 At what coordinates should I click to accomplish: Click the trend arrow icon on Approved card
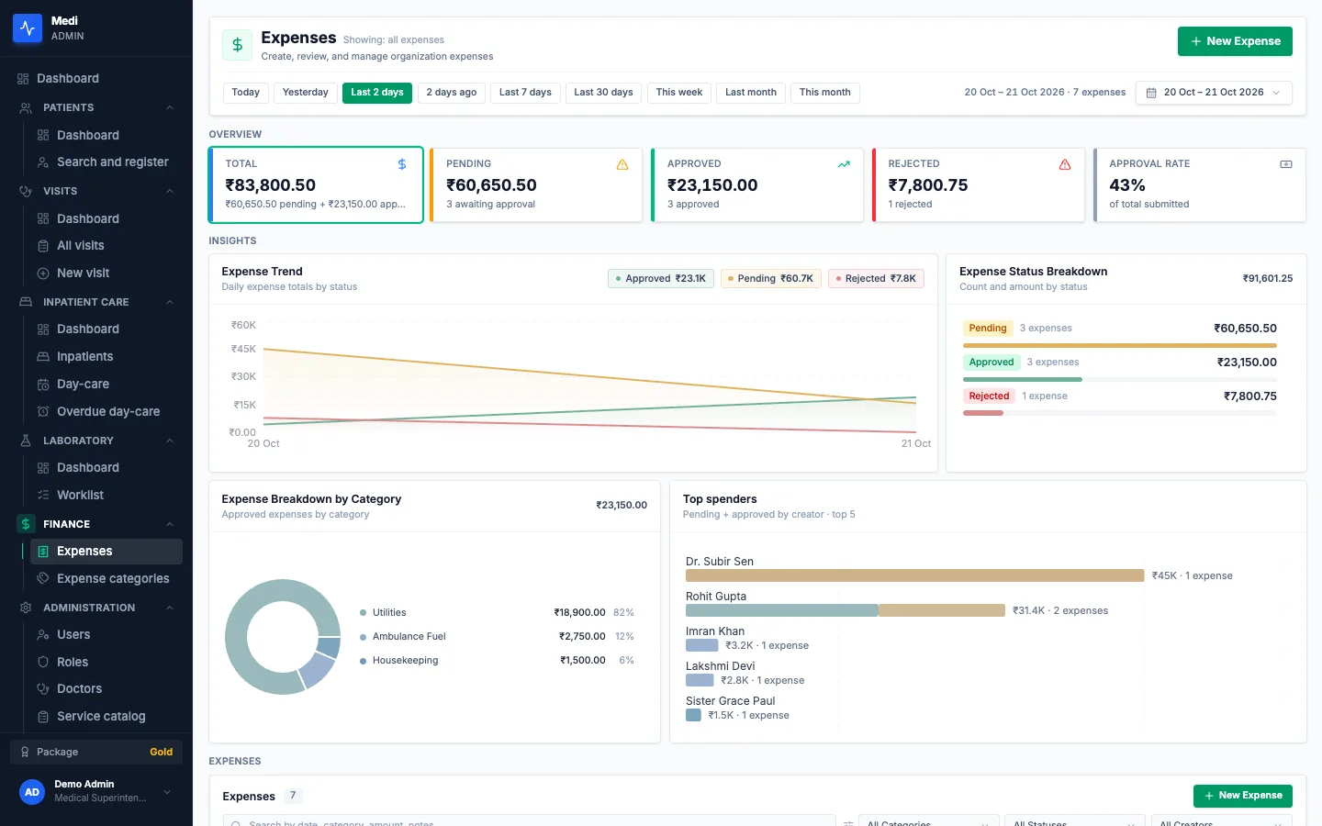click(844, 164)
